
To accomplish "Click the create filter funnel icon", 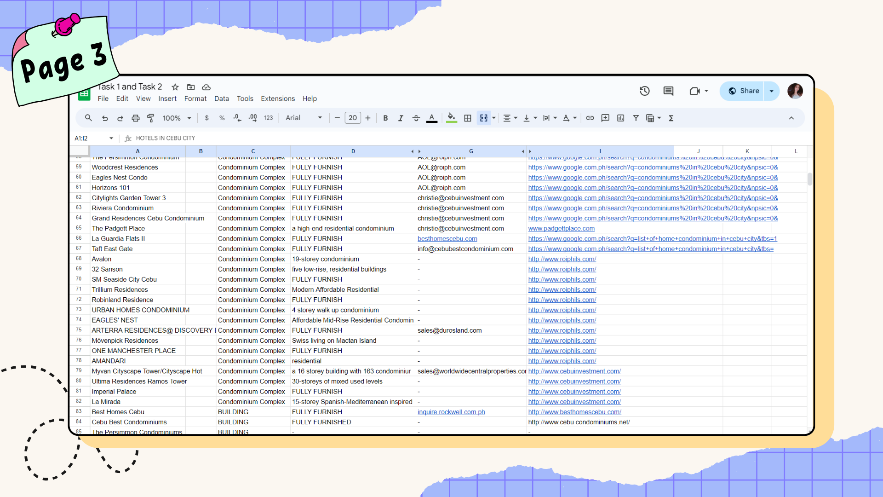I will point(636,118).
